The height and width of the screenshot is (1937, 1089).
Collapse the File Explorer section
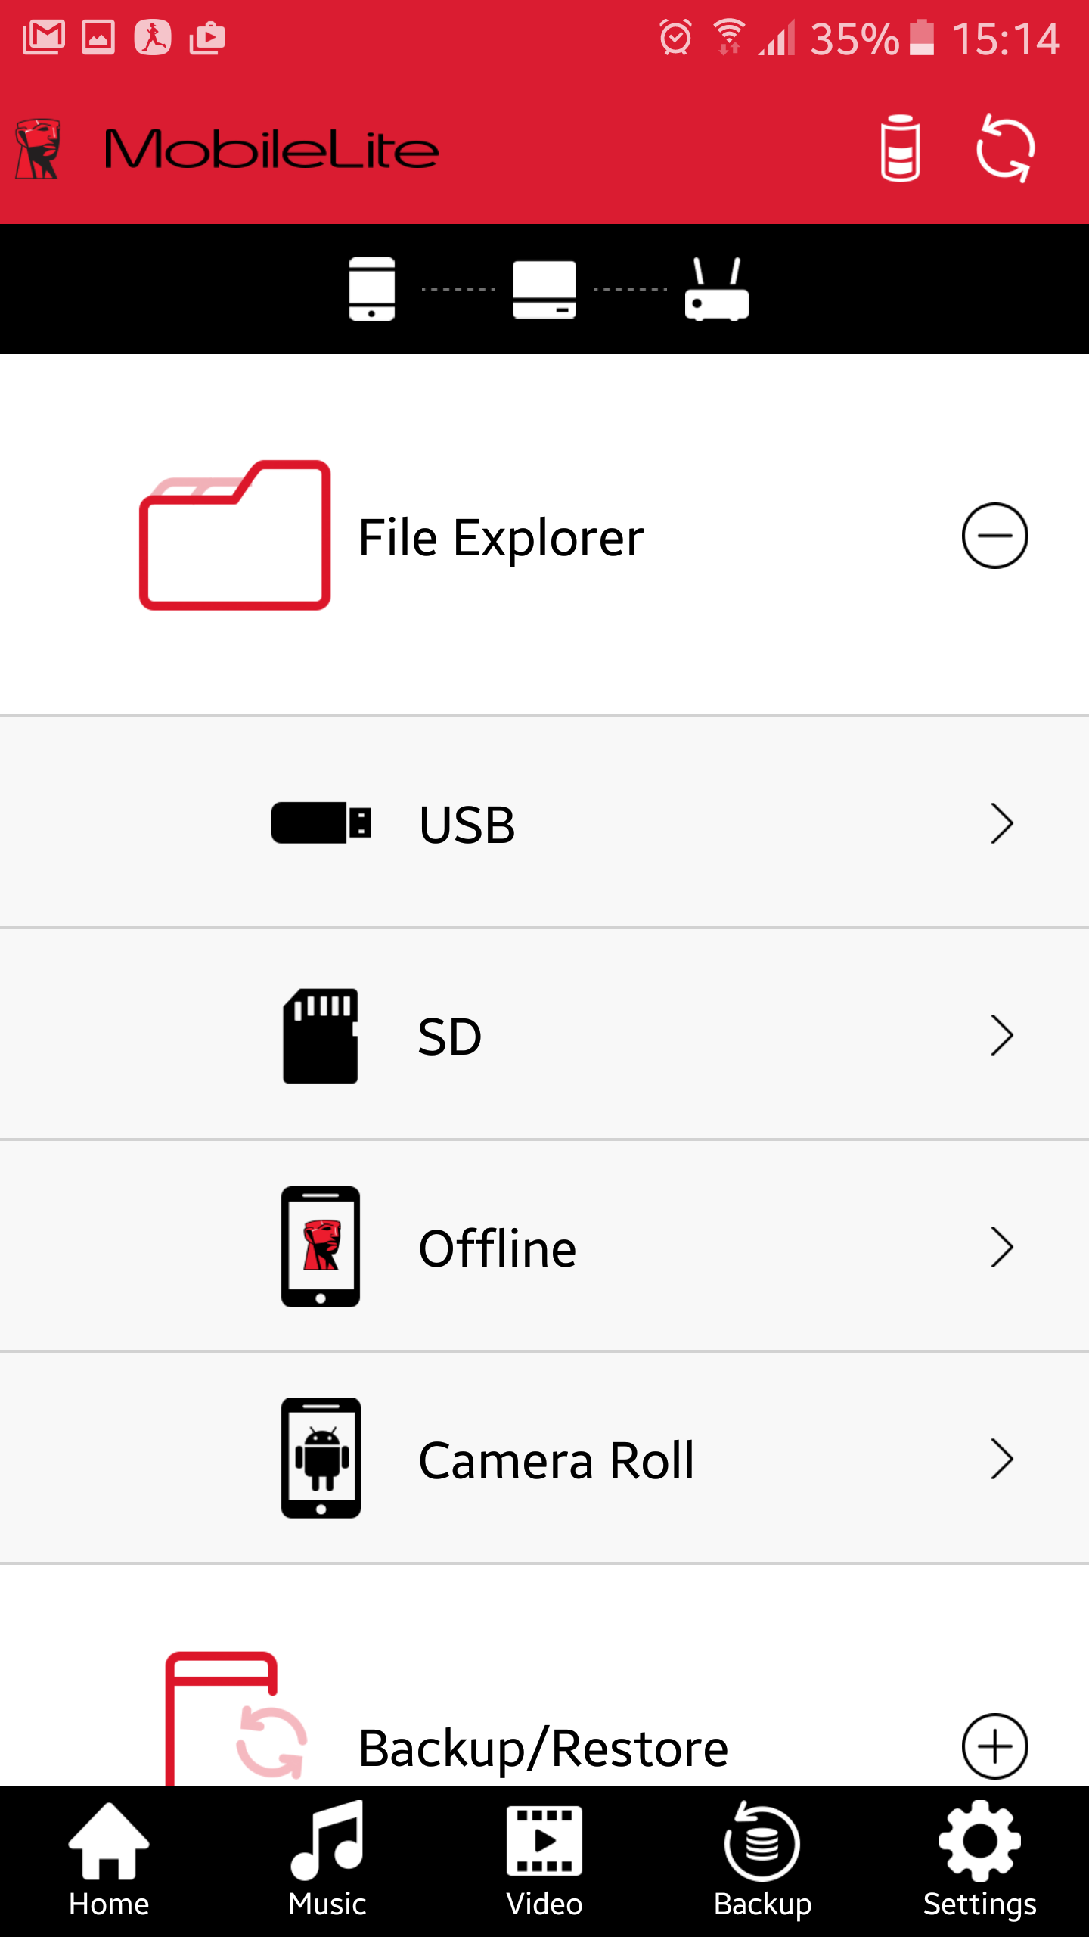994,536
